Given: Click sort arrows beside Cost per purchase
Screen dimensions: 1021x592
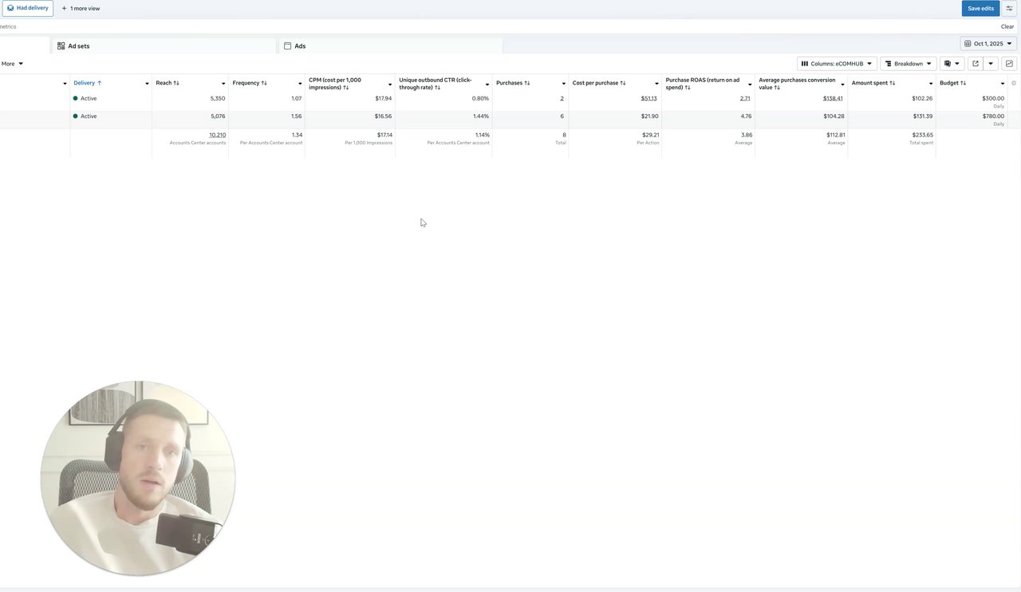Looking at the screenshot, I should pyautogui.click(x=623, y=83).
